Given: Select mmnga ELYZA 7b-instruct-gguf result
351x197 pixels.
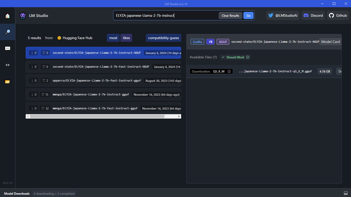Looking at the screenshot, I should coord(103,94).
